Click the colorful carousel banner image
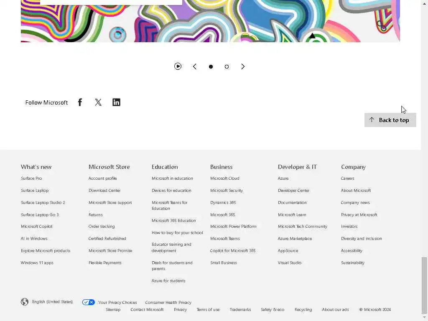This screenshot has height=321, width=428. pyautogui.click(x=210, y=21)
